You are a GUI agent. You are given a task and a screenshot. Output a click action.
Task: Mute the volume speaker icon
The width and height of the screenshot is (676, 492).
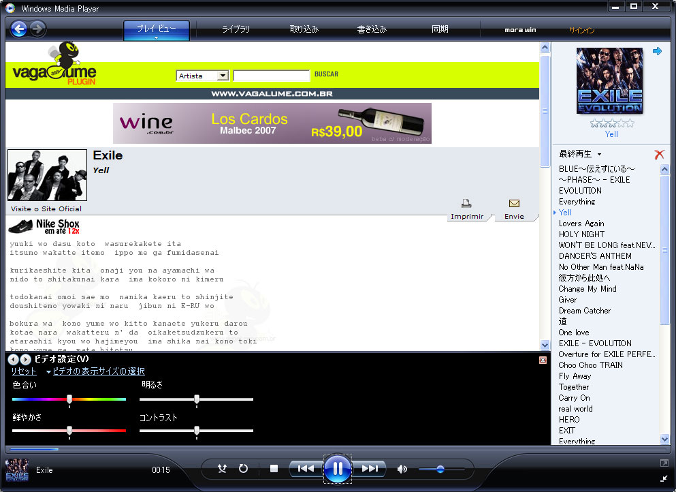(402, 469)
